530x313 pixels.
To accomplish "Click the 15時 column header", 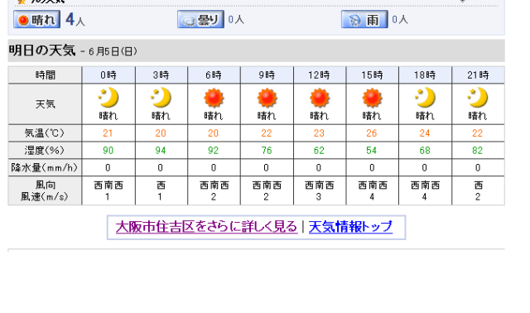I will click(372, 75).
